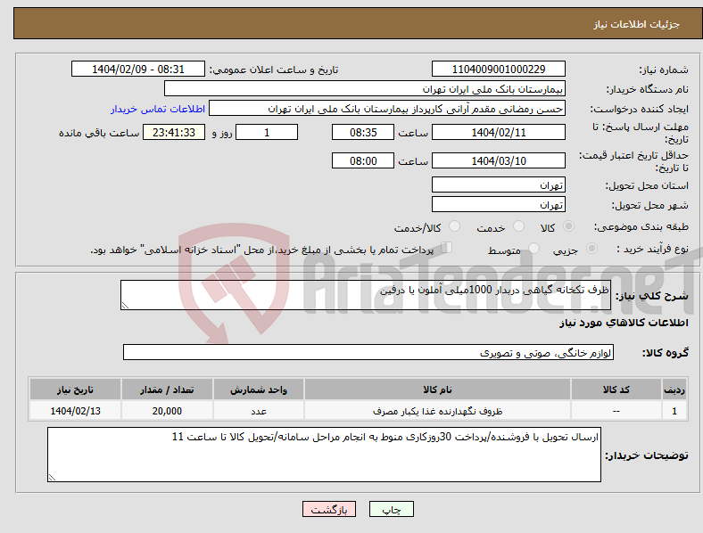Click the response deadline date 1404/02/11

coord(498,132)
